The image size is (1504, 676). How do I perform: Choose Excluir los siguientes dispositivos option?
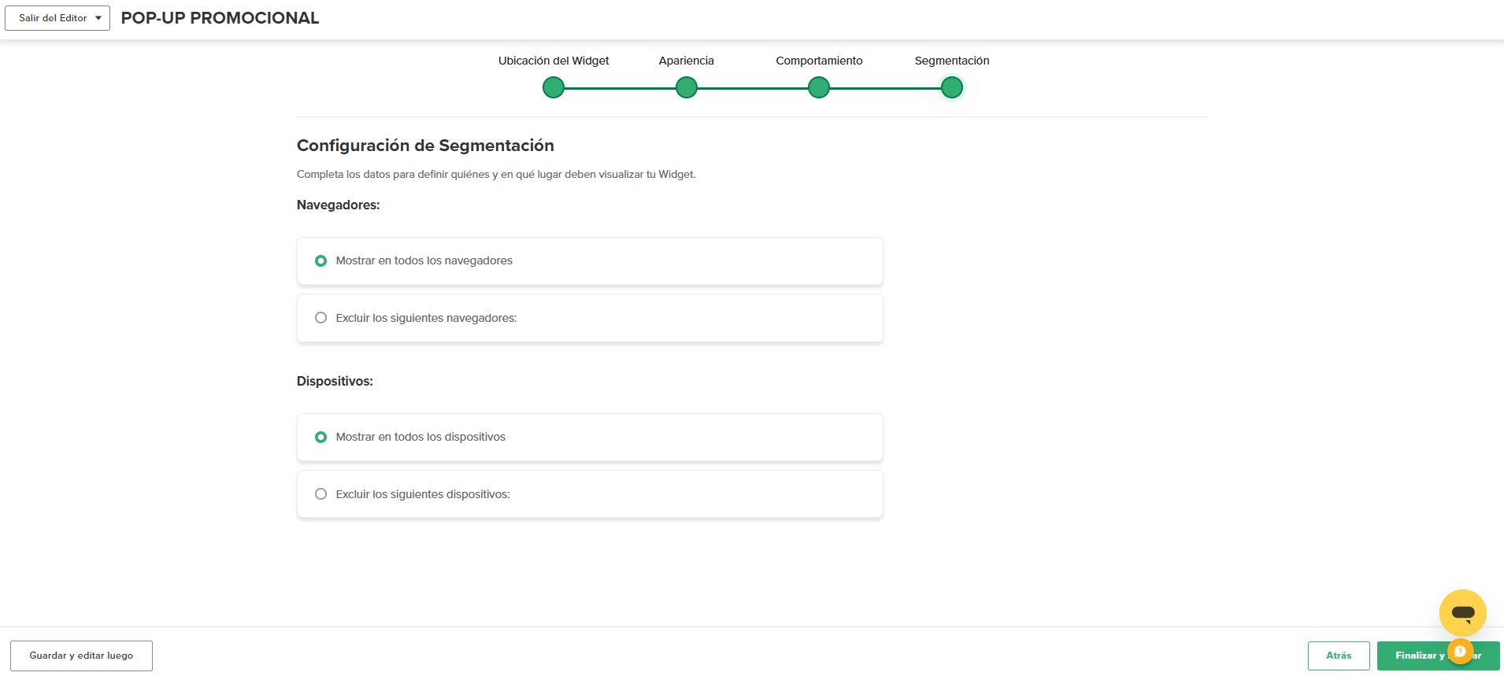coord(321,494)
